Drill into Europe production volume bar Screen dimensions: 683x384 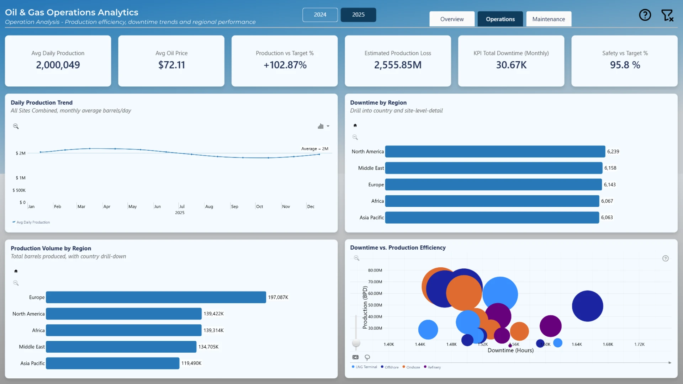click(x=156, y=297)
